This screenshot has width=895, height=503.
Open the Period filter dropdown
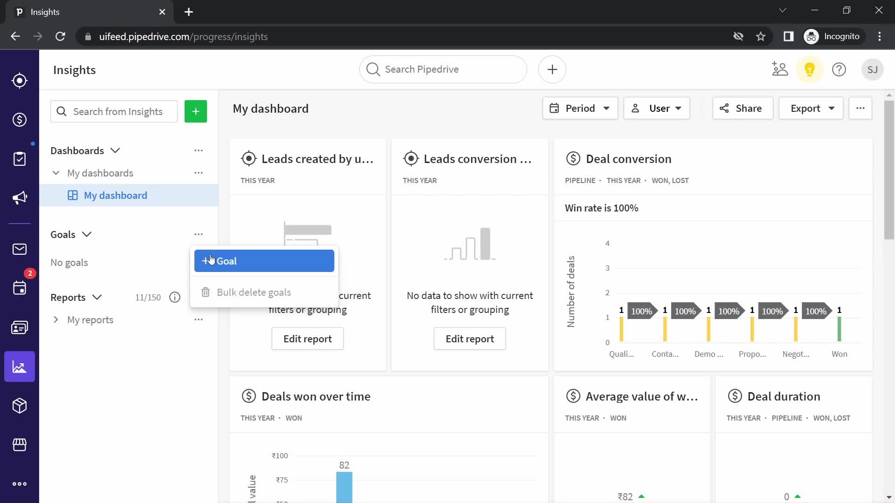(x=580, y=108)
